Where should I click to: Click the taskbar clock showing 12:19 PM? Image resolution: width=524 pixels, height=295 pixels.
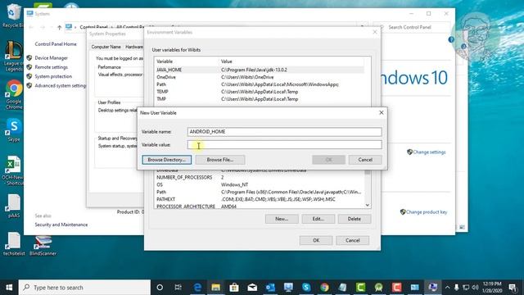pyautogui.click(x=492, y=288)
